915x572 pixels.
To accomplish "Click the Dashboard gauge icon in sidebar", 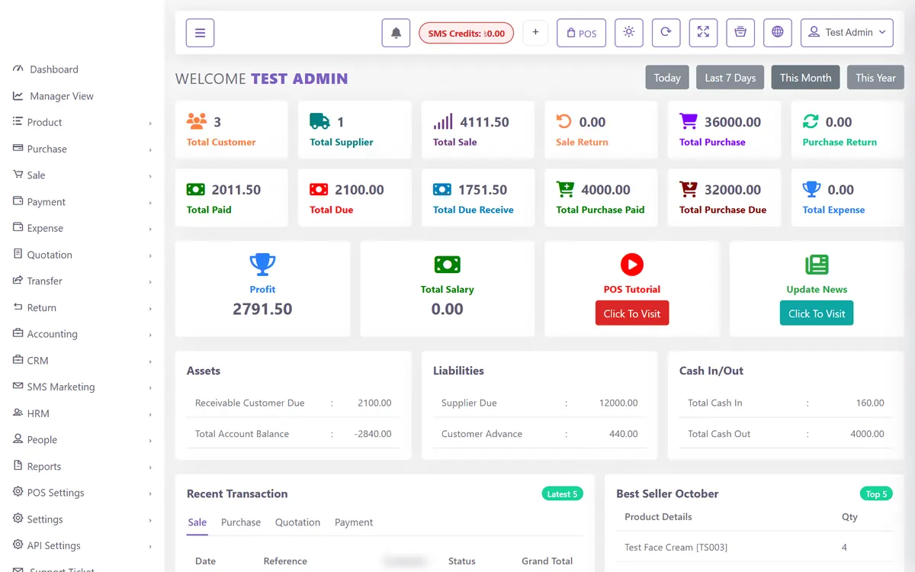I will coord(18,69).
